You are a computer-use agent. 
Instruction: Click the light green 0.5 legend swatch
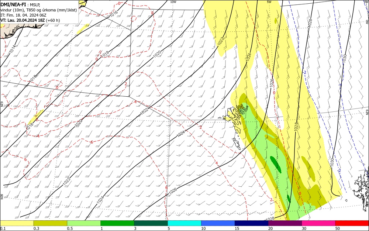pyautogui.click(x=84, y=223)
